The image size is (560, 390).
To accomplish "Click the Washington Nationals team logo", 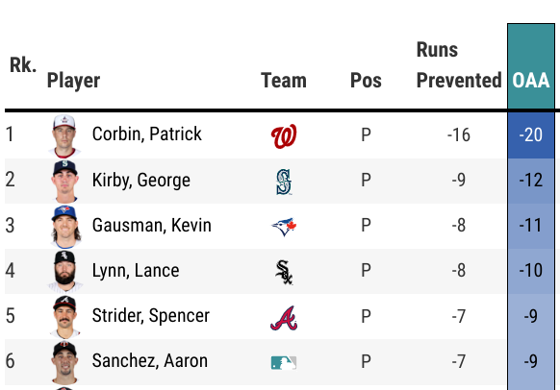I will pos(284,135).
